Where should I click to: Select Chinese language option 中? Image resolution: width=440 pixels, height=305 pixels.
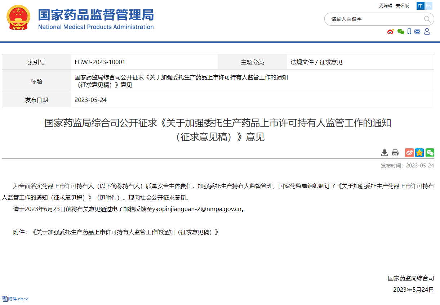tap(420, 6)
